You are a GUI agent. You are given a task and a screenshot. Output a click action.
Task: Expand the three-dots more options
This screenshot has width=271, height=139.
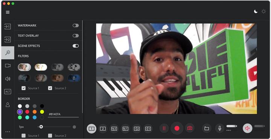point(8,132)
